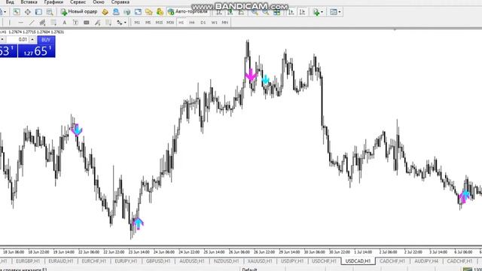
Task: Switch chart to candlesticks
Action: [230, 12]
